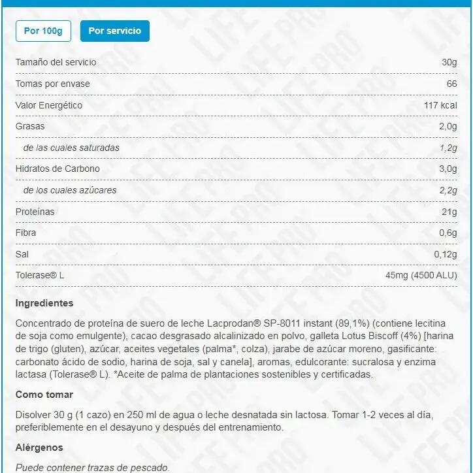473x473 pixels.
Task: Select the de los cuales azúcares row
Action: 70,190
